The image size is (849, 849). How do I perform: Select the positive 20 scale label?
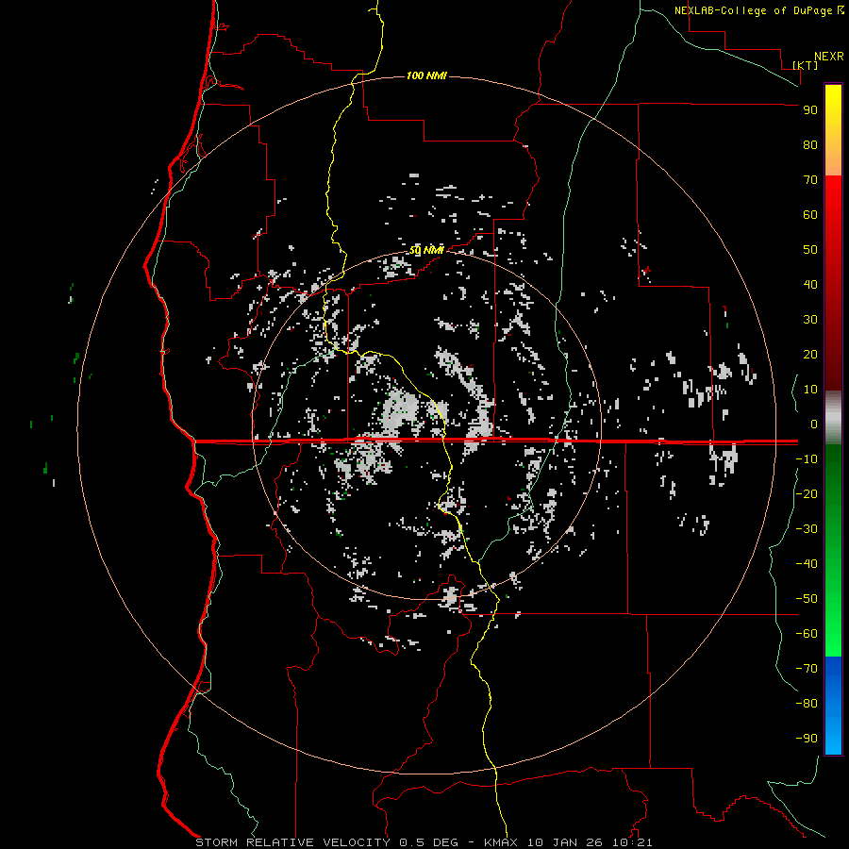click(810, 355)
